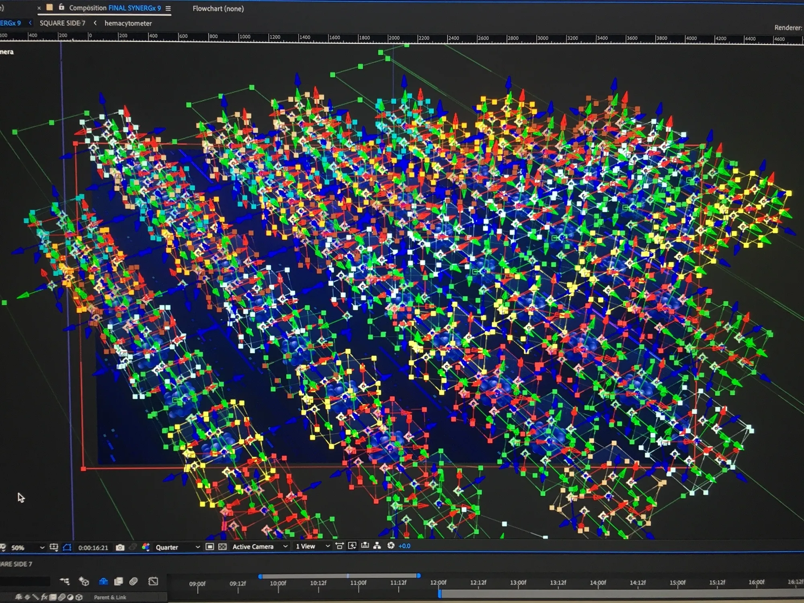The height and width of the screenshot is (603, 804).
Task: Click the 3D Layer column icon
Action: (x=79, y=597)
